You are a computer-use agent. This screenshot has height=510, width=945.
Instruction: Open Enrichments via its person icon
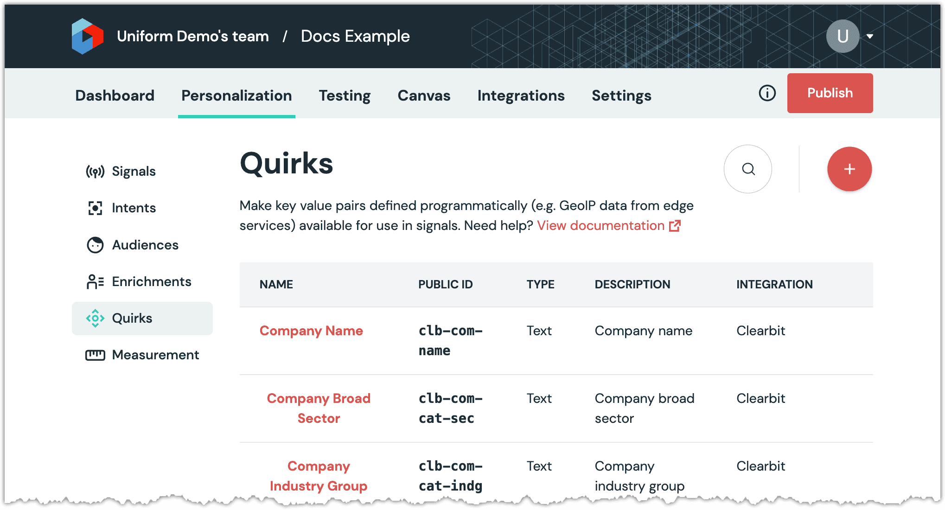(x=95, y=281)
